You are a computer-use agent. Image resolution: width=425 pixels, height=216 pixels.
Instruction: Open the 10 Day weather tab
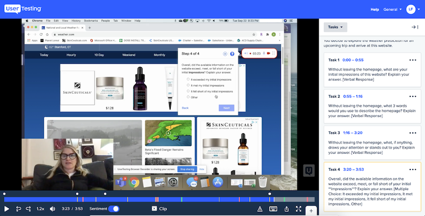coord(99,55)
